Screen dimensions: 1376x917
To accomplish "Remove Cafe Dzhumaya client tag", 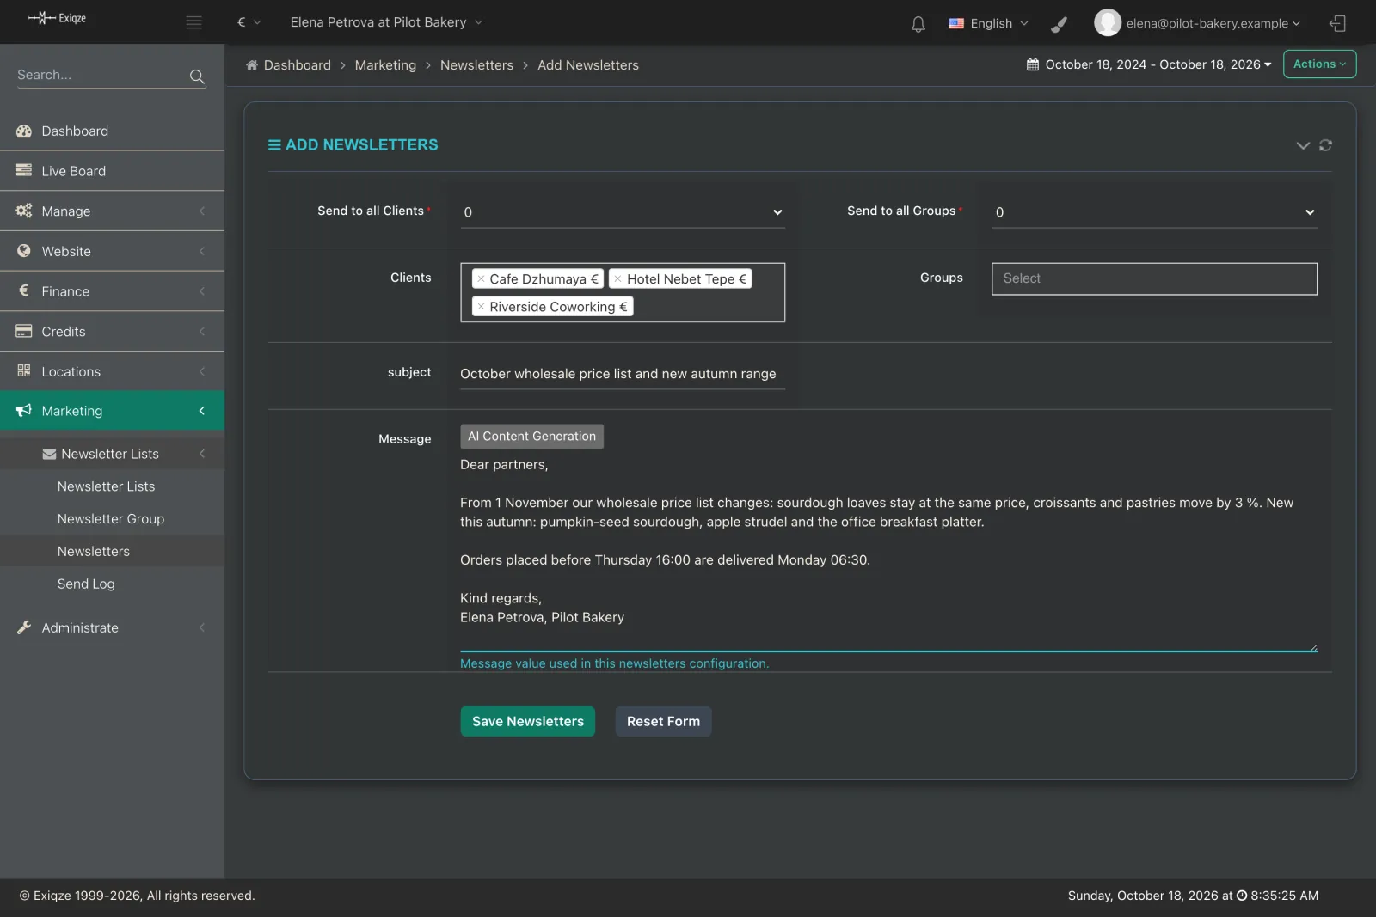I will (481, 278).
